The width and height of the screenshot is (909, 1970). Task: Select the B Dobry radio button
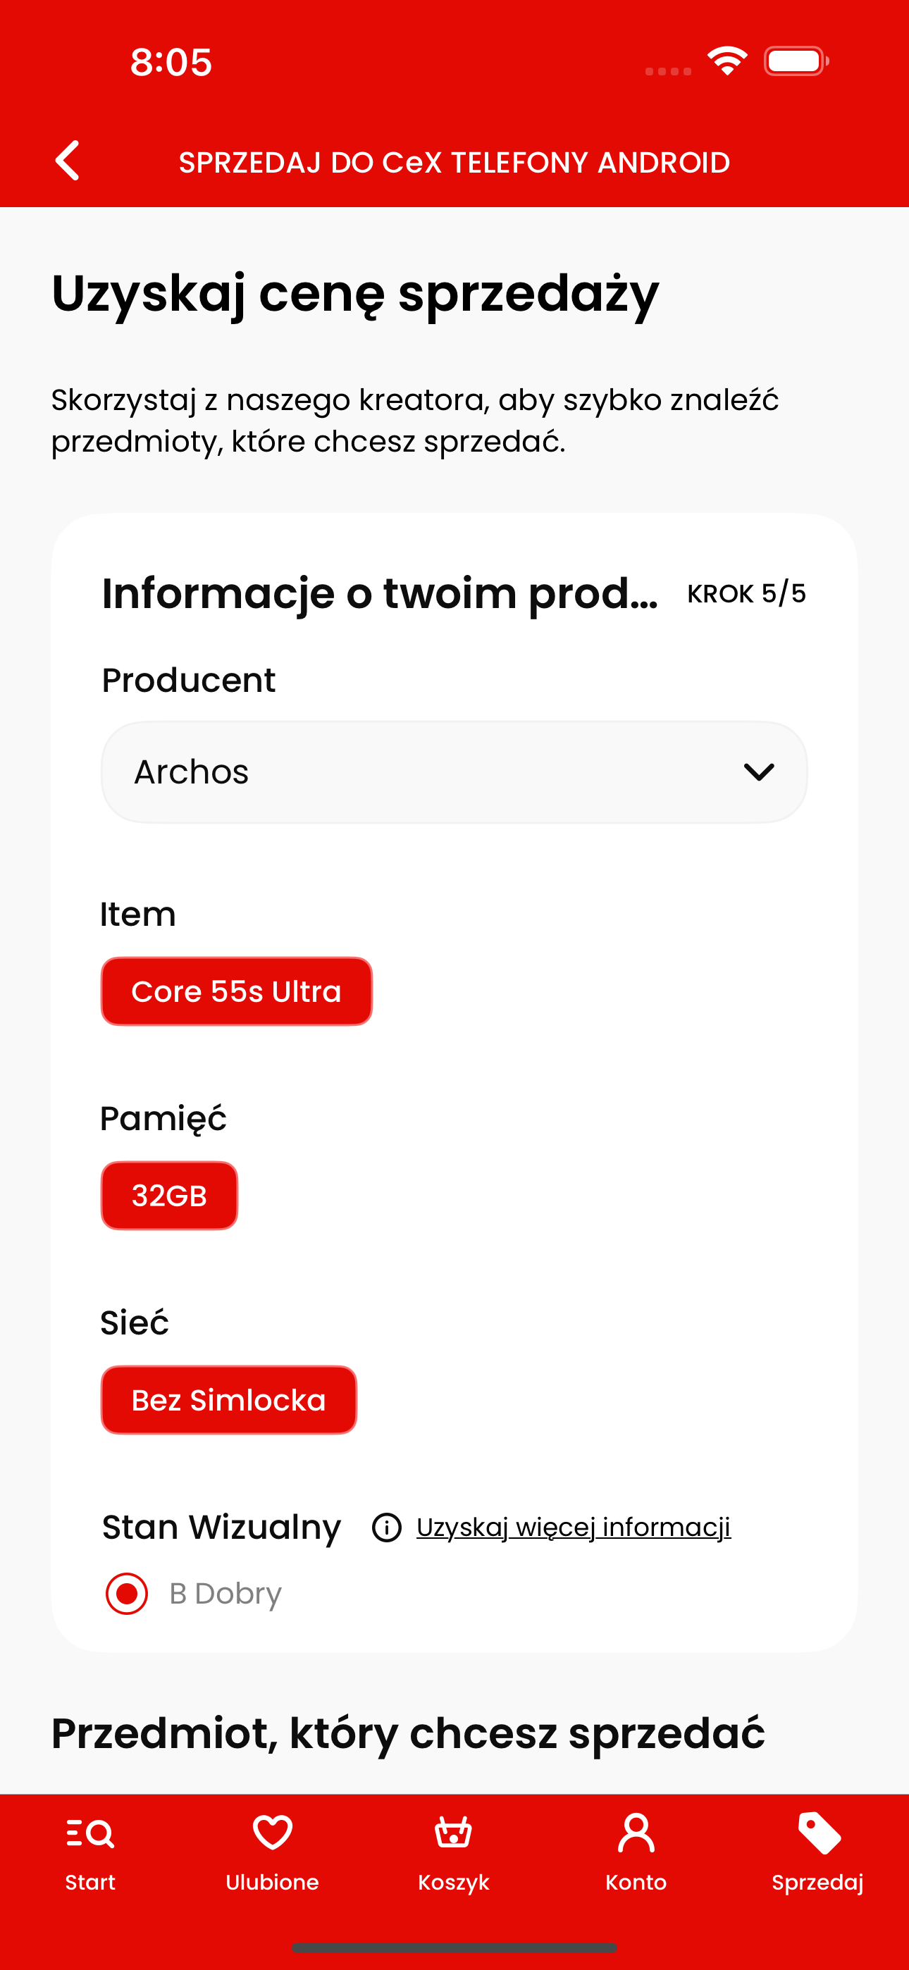pyautogui.click(x=127, y=1593)
